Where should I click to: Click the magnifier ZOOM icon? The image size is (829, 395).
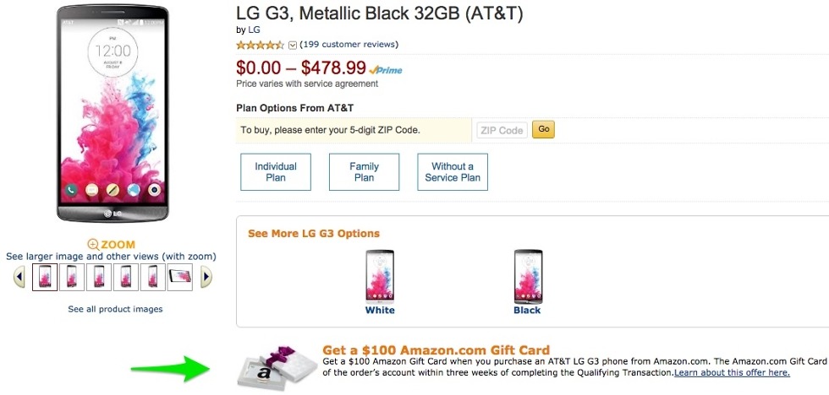[93, 245]
